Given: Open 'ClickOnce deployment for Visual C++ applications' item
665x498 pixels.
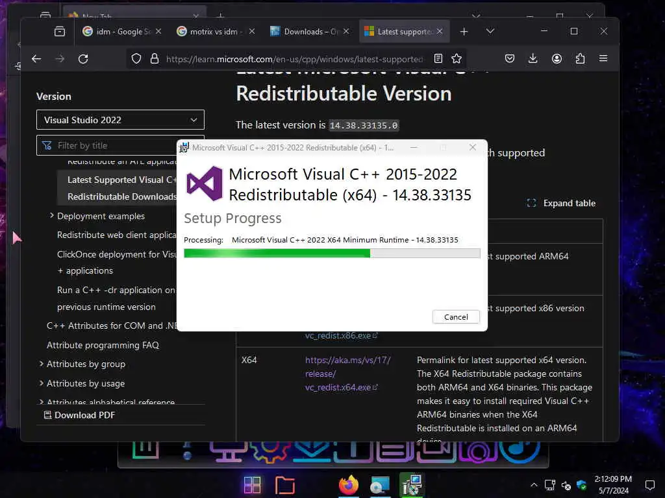Looking at the screenshot, I should click(117, 262).
